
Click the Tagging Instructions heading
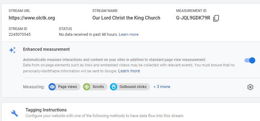point(46,110)
